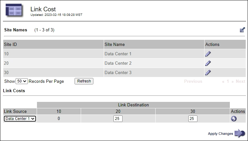Click the Apply Changes arrow icon

click(x=240, y=133)
